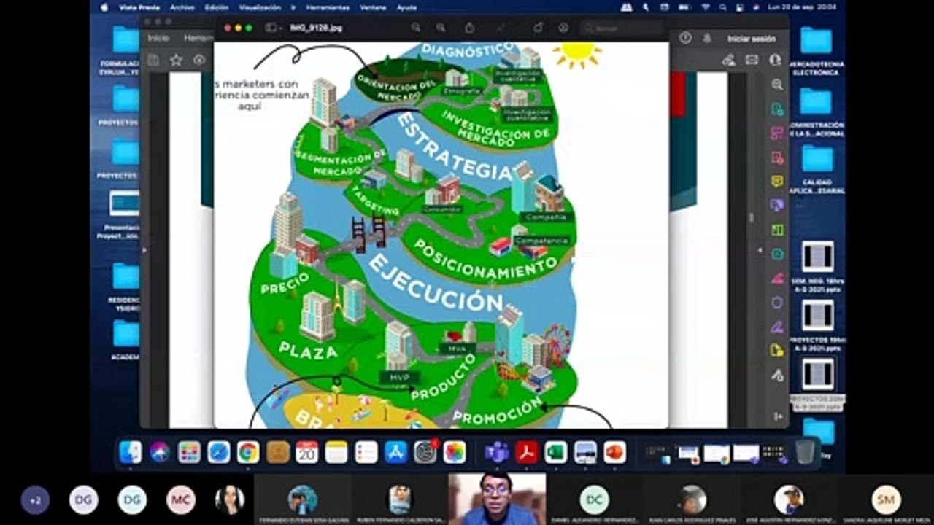Open the Visualización menu
Viewport: 934px width, 525px height.
click(260, 7)
